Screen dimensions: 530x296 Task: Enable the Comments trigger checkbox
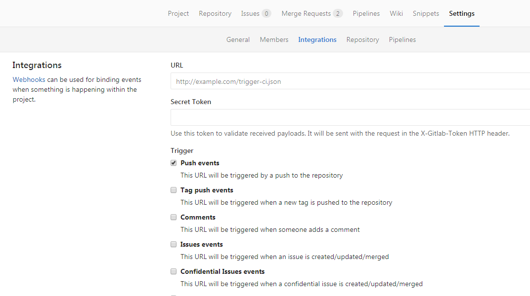pyautogui.click(x=174, y=218)
